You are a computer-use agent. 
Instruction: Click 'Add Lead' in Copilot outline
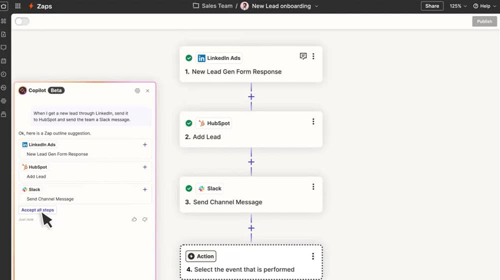pos(36,176)
